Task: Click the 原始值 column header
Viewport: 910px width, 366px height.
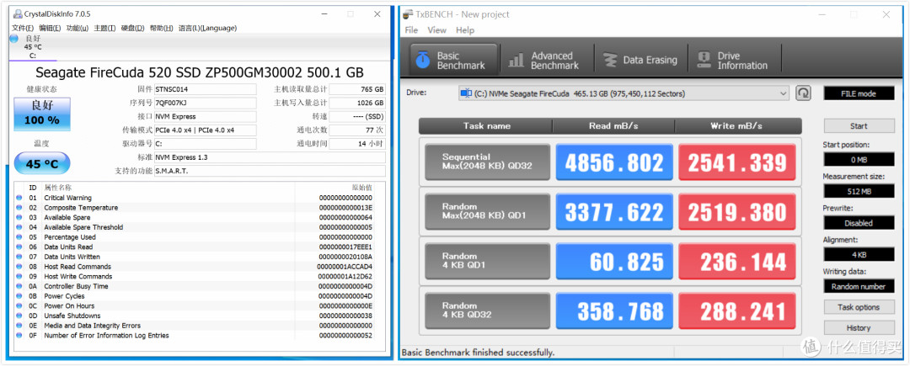Action: point(362,188)
